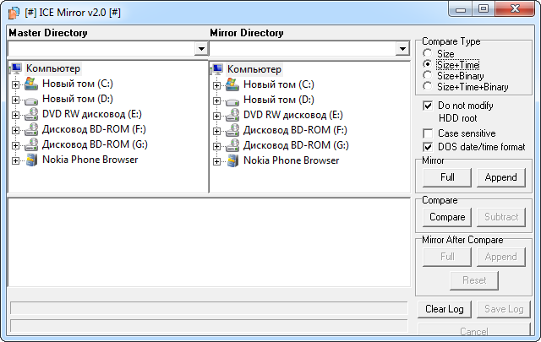Click the Cancel button
The height and width of the screenshot is (342, 541).
[474, 330]
